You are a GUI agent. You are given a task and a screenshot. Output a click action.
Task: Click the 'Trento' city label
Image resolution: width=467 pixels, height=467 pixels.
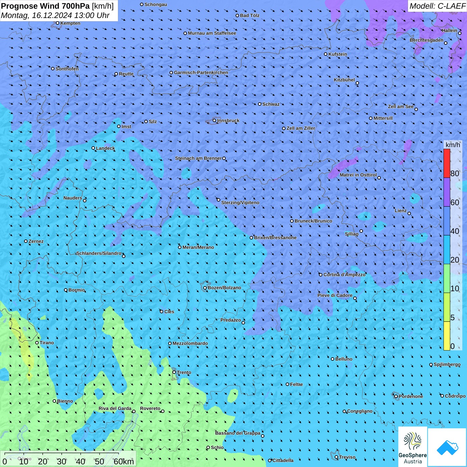(x=184, y=372)
